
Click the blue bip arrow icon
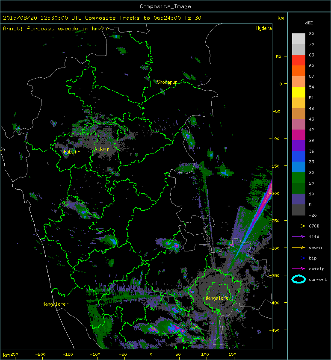[x=298, y=258]
